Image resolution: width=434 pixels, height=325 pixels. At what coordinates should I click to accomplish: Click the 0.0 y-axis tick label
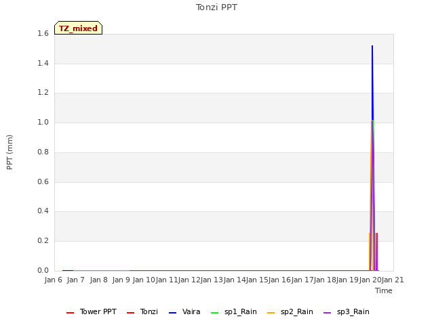pos(43,270)
